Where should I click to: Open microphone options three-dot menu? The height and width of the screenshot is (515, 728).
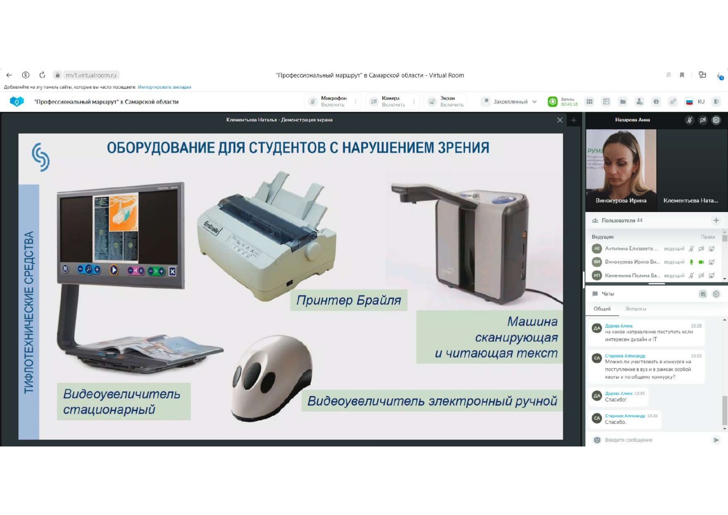[355, 102]
